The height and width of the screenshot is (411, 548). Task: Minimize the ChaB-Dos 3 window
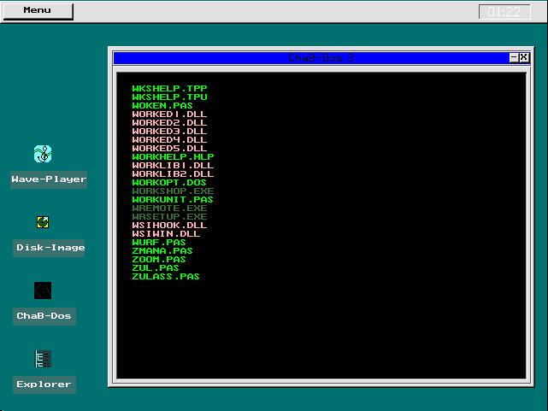[514, 57]
